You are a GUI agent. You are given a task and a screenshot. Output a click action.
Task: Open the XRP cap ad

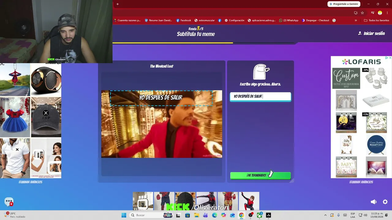click(46, 117)
